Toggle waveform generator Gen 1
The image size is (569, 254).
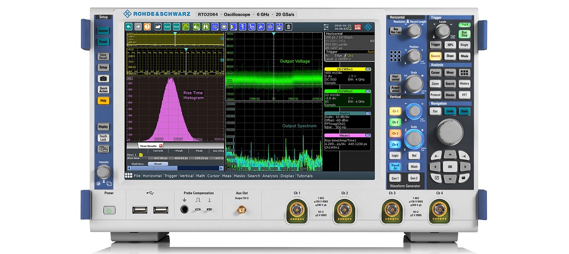pyautogui.click(x=395, y=178)
